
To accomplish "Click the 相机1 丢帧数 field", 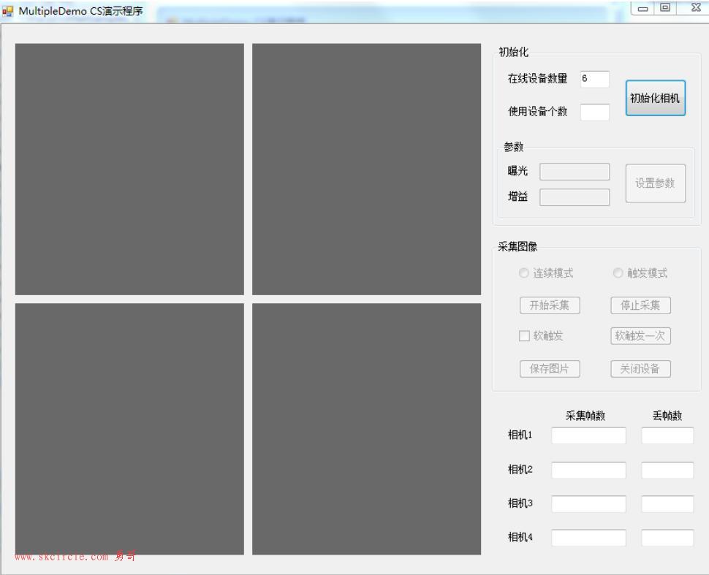I will click(667, 435).
